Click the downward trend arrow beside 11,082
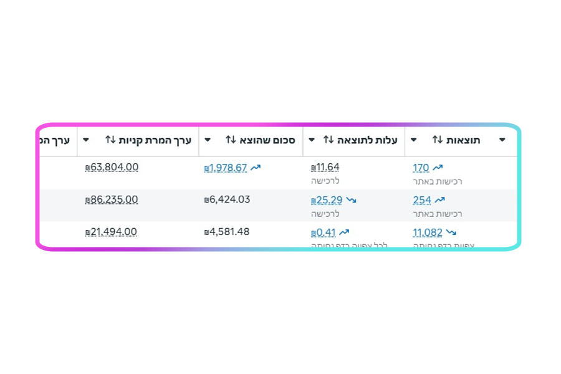This screenshot has height=374, width=561. click(x=451, y=233)
